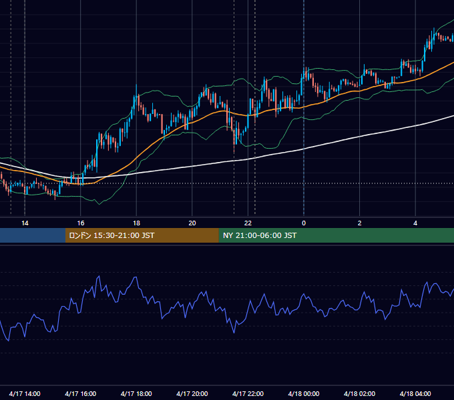Viewport: 454px width, 400px height.
Task: Click the 4/18 02:00 time label
Action: point(359,393)
